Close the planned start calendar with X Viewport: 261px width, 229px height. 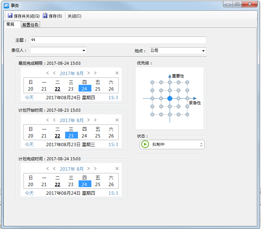(x=117, y=120)
